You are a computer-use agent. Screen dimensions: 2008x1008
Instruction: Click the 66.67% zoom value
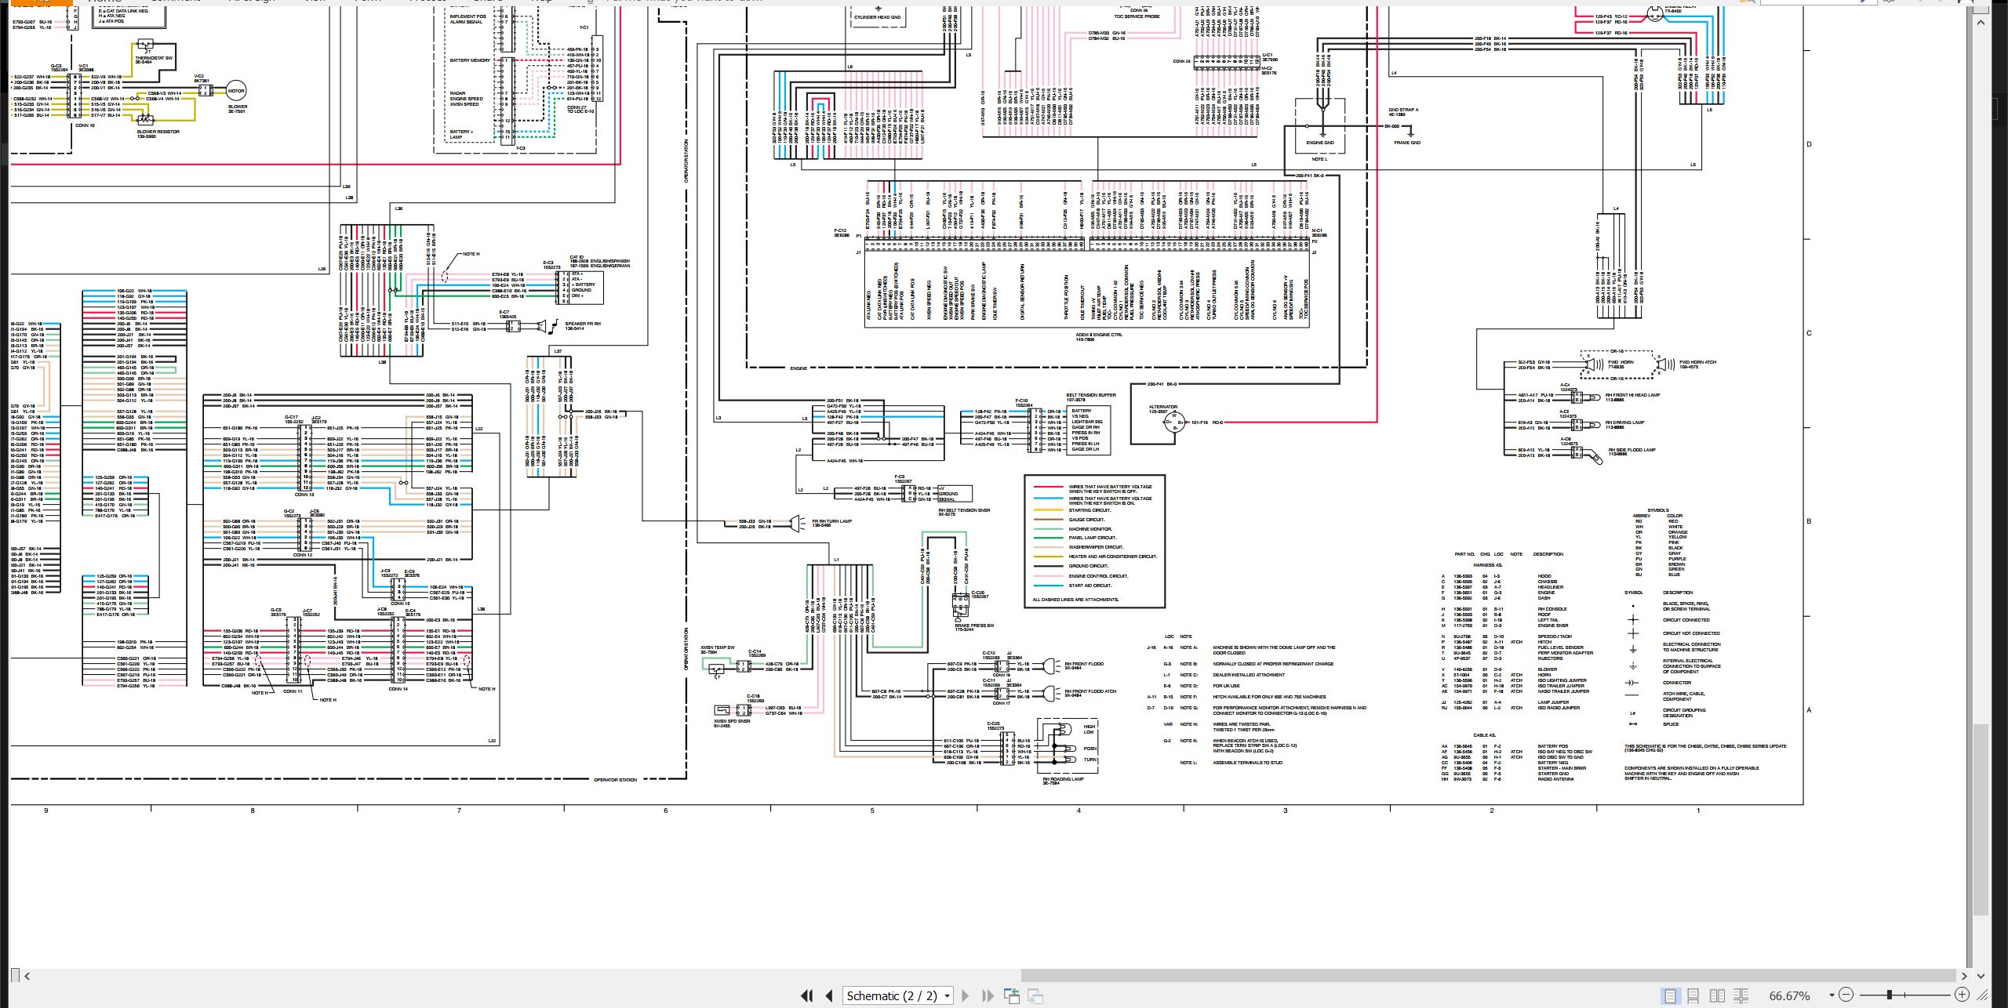pos(1789,995)
